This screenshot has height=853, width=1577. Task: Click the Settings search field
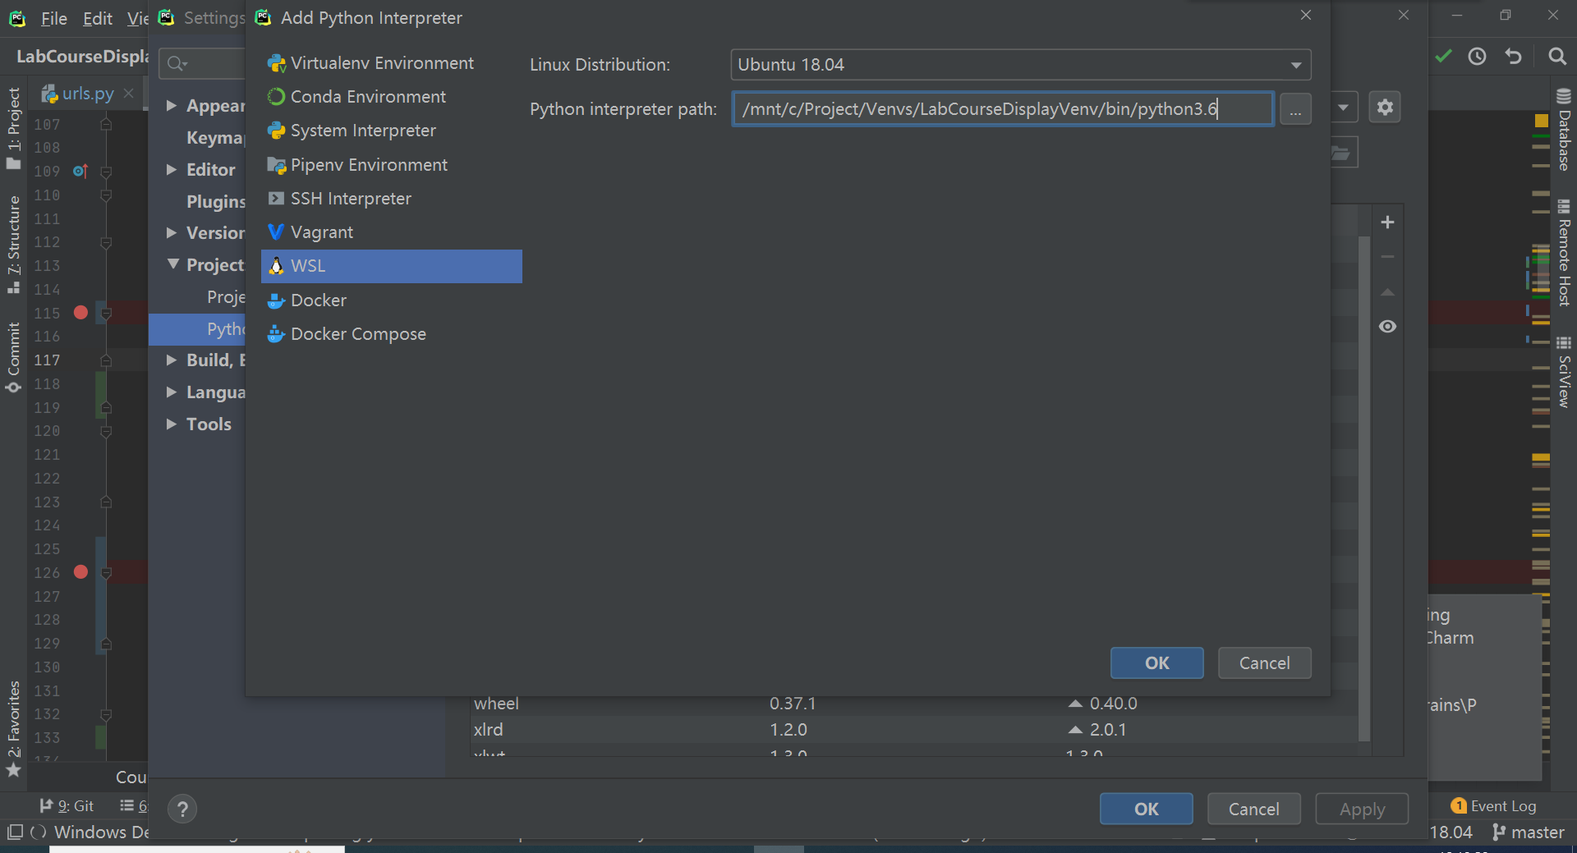204,63
